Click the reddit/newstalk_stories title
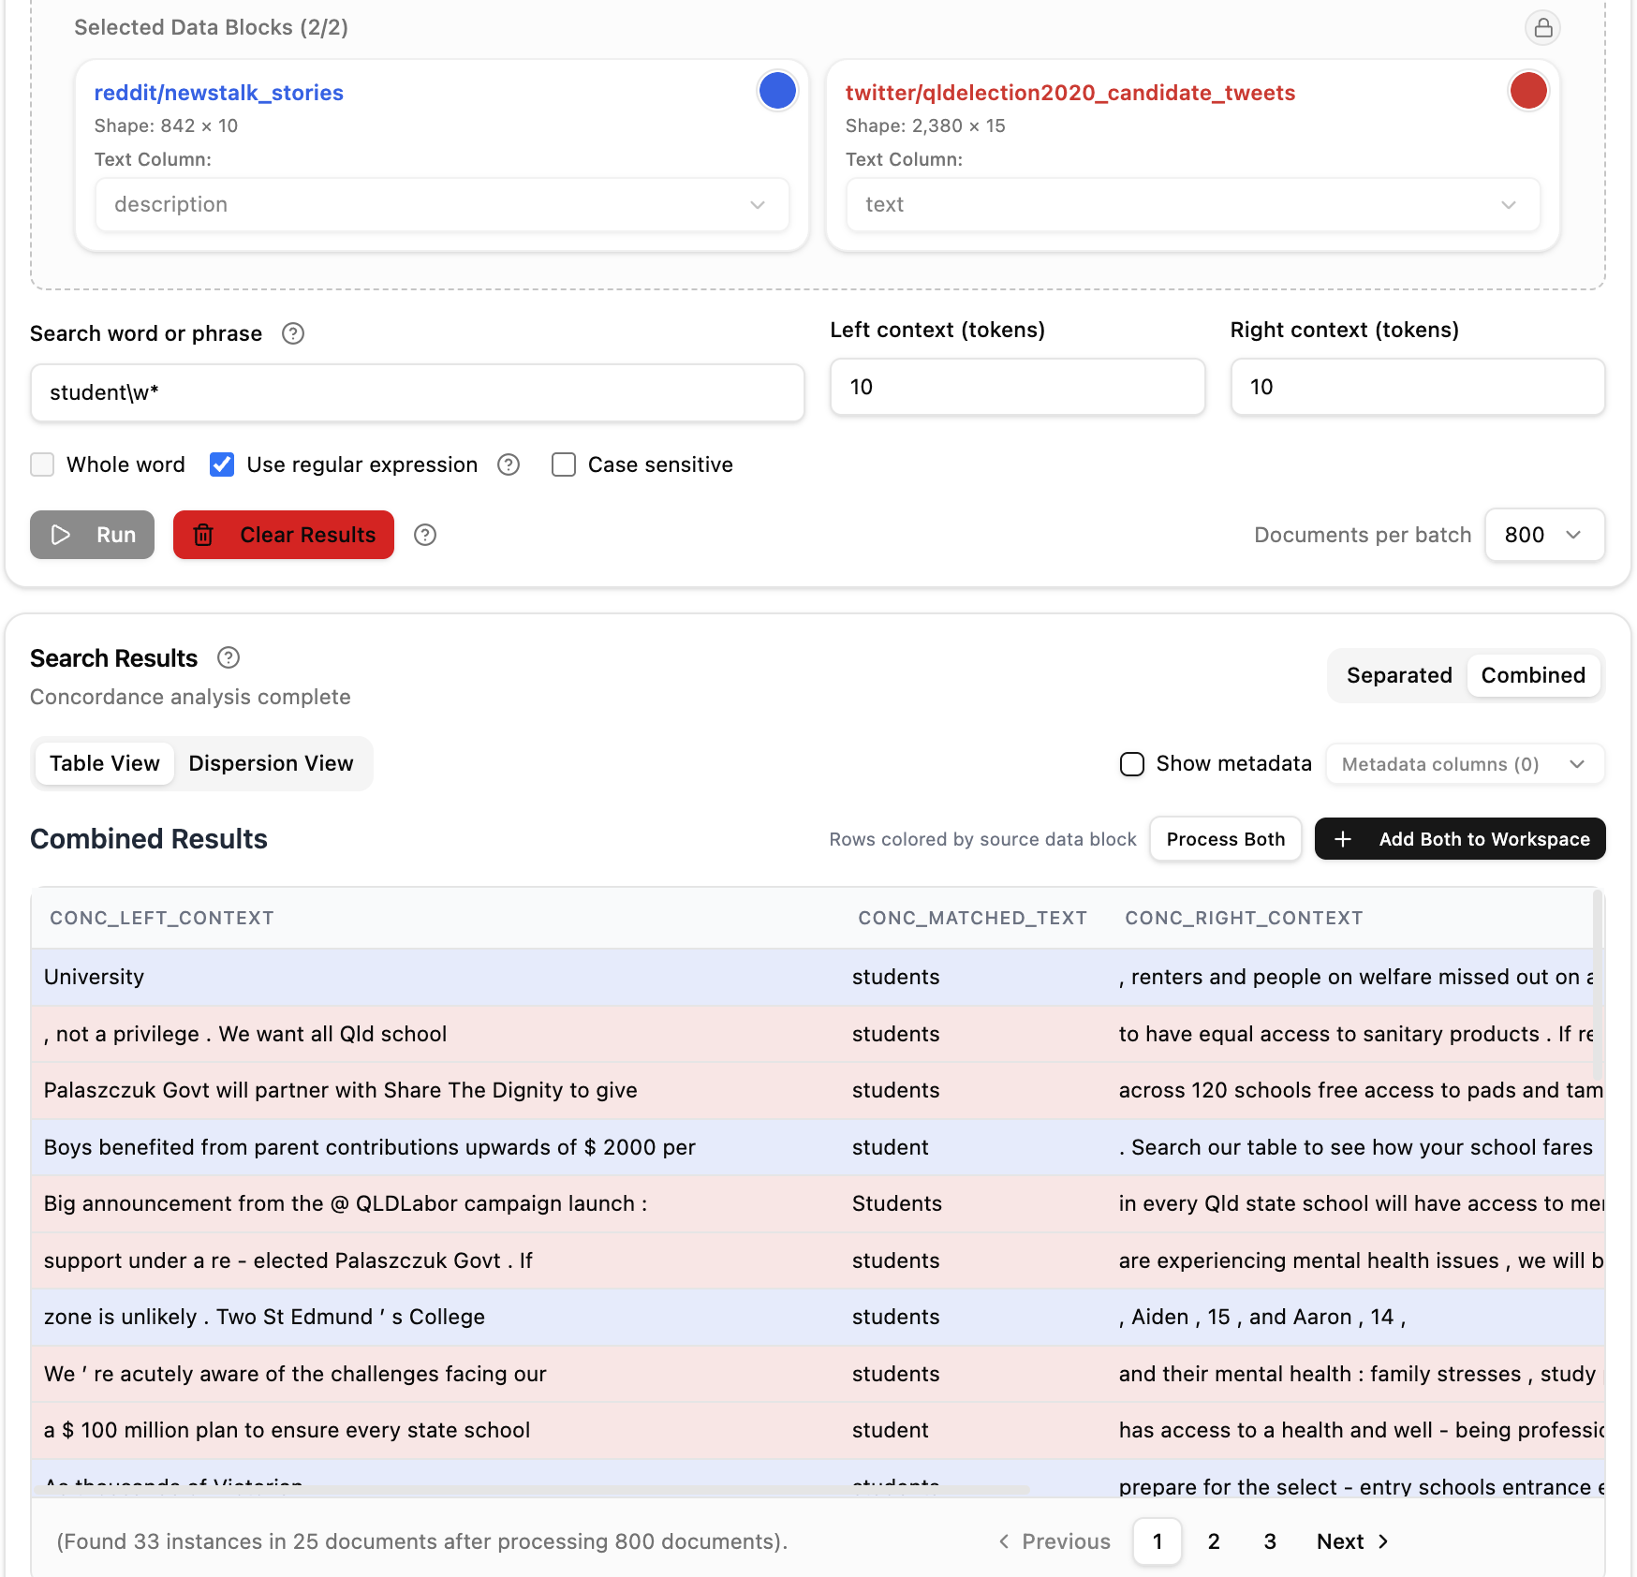1637x1577 pixels. (218, 93)
